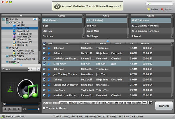Mute the preview speaker icon
Viewport: 175px width, 119px height.
(25, 109)
